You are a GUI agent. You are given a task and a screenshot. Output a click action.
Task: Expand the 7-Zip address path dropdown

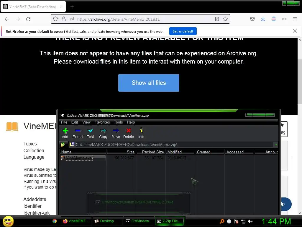click(x=276, y=145)
